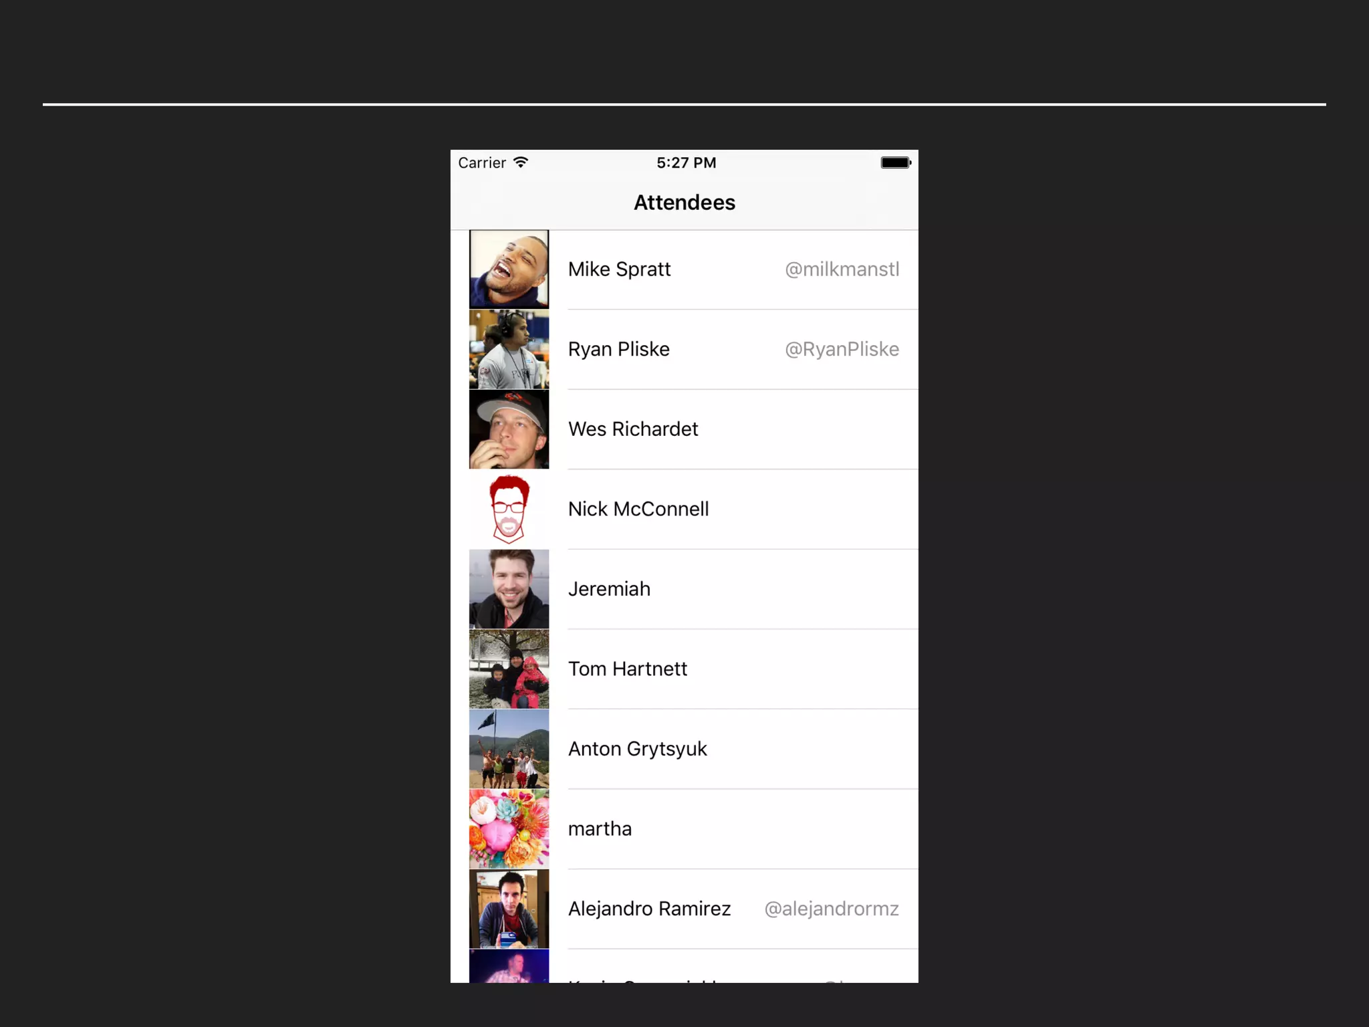Tap Nick McConnell's red cartoon avatar
1369x1027 pixels.
click(509, 509)
